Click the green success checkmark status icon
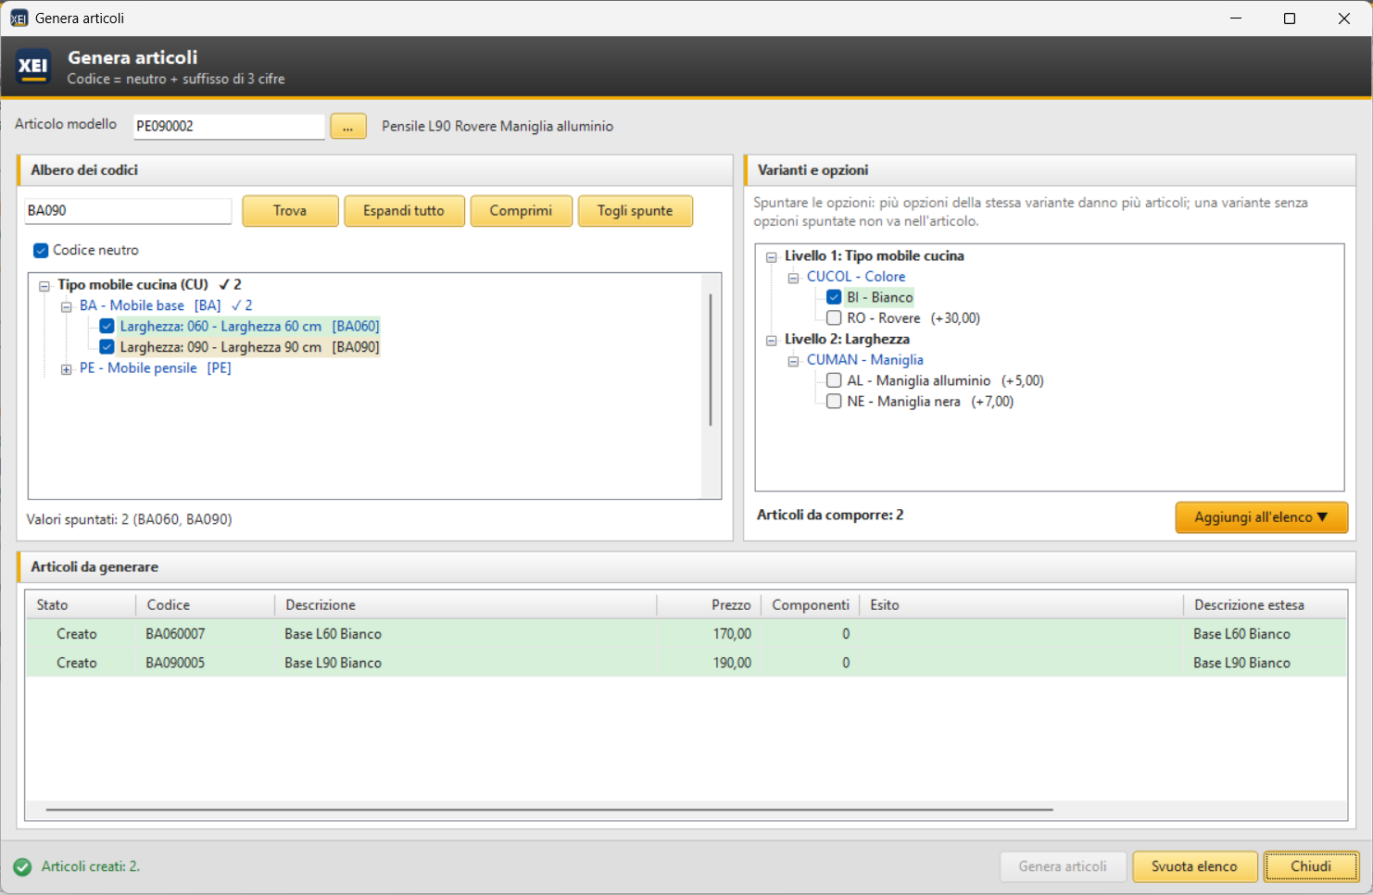 click(x=22, y=867)
